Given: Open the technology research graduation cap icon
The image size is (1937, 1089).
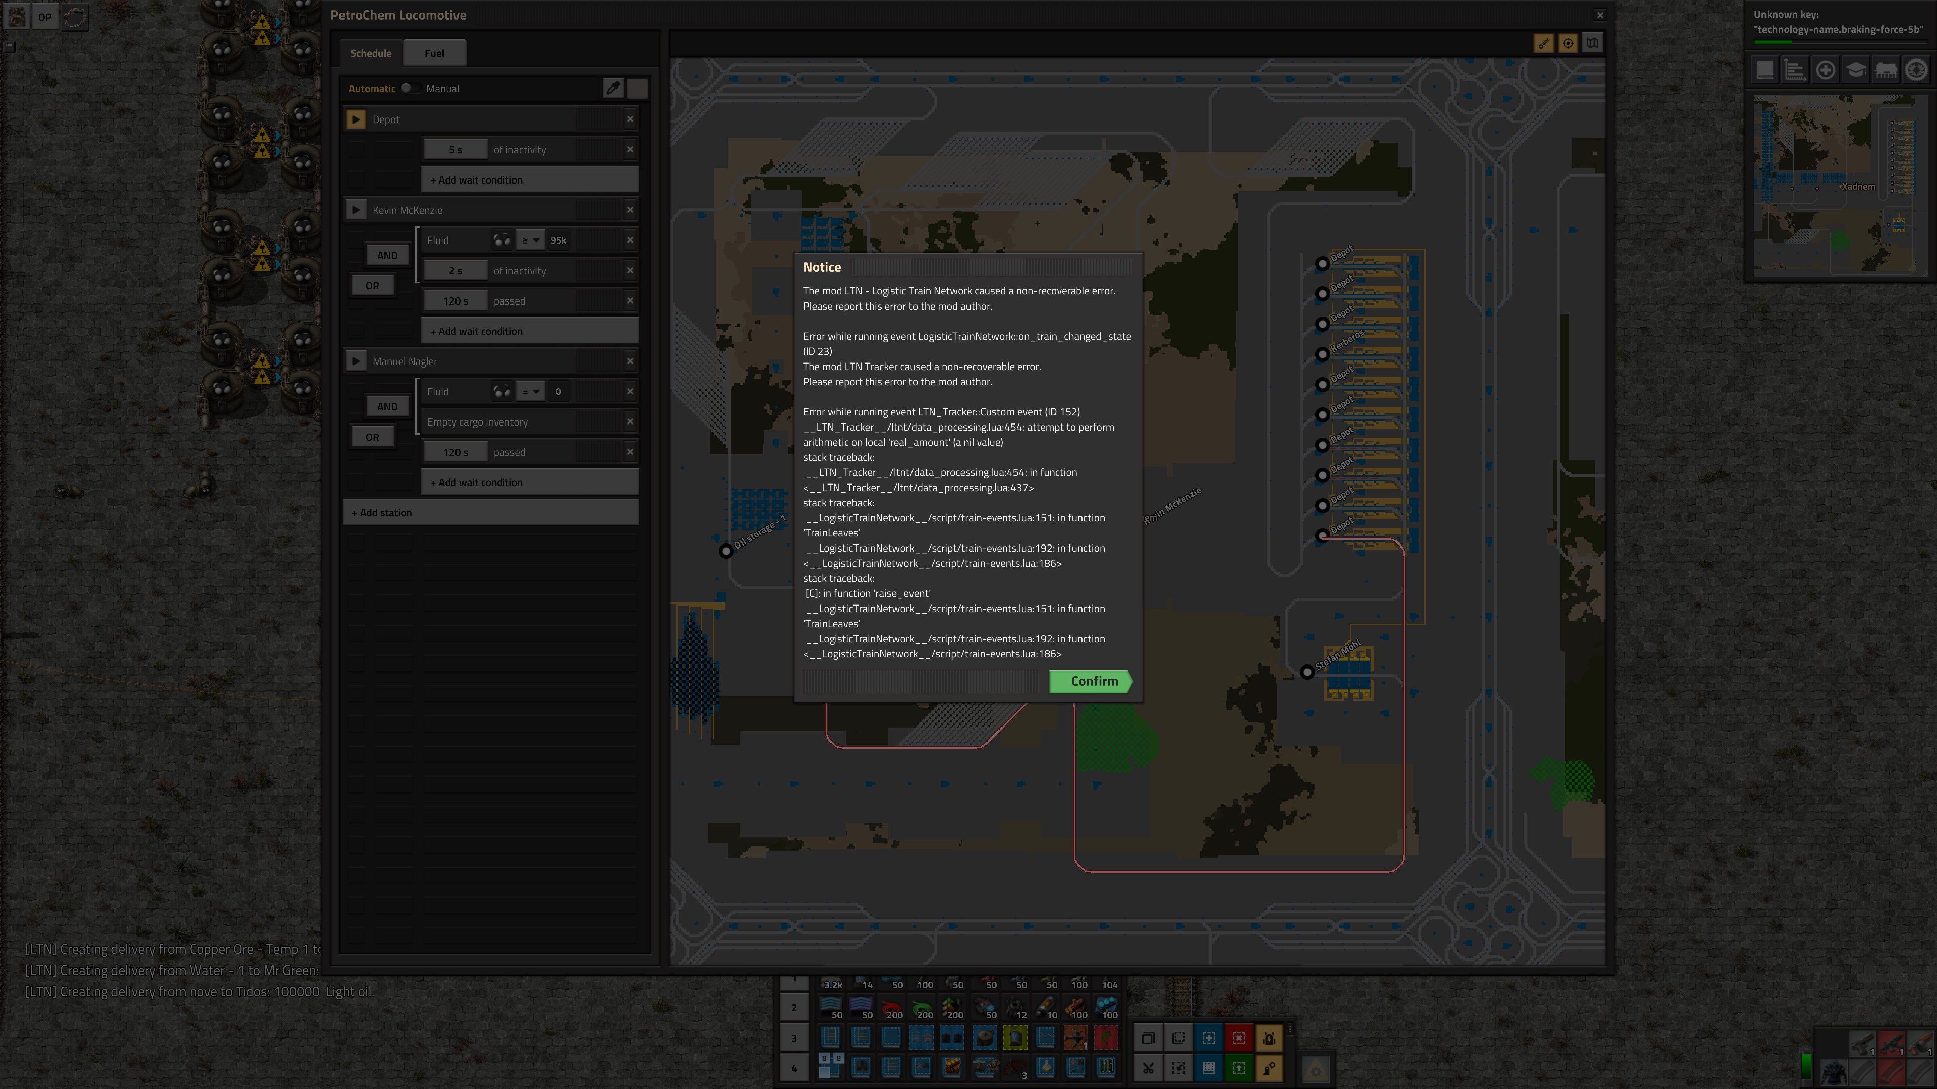Looking at the screenshot, I should coord(1856,71).
